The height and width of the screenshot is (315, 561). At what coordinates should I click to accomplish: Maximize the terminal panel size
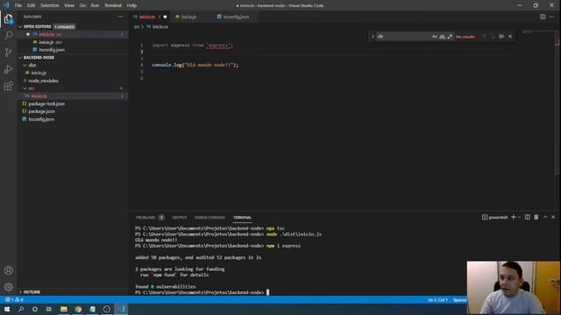545,217
